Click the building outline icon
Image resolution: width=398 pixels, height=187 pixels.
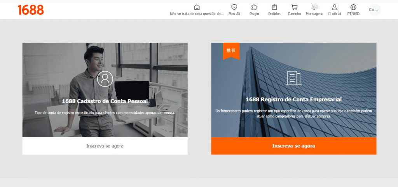293,78
